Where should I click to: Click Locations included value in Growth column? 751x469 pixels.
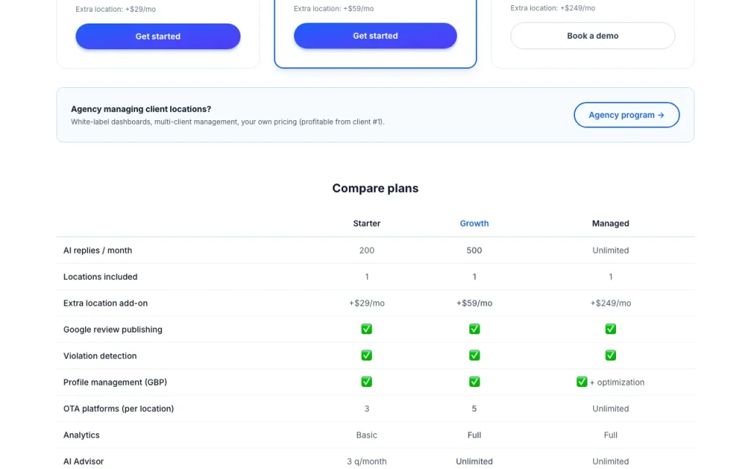(x=475, y=276)
